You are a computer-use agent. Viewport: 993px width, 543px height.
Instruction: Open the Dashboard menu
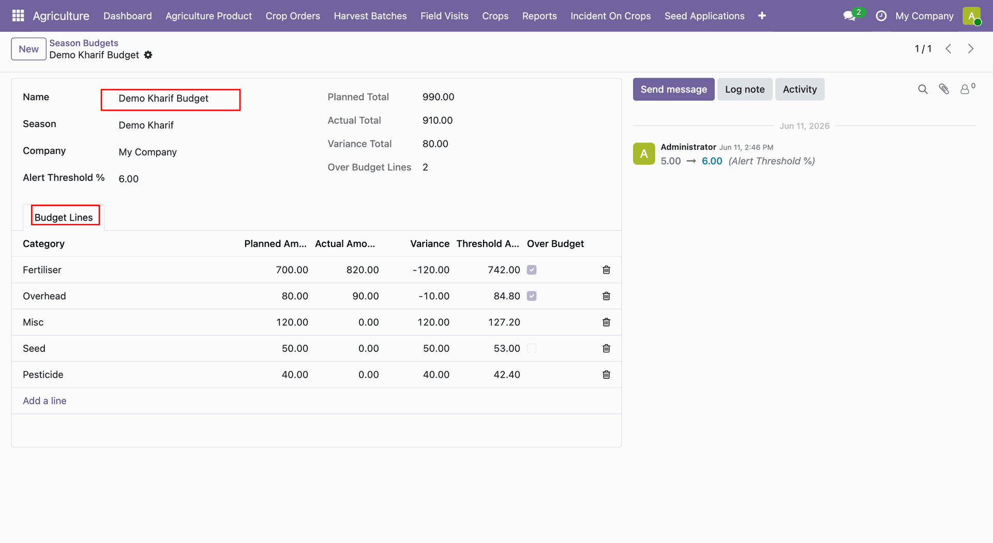(x=128, y=16)
